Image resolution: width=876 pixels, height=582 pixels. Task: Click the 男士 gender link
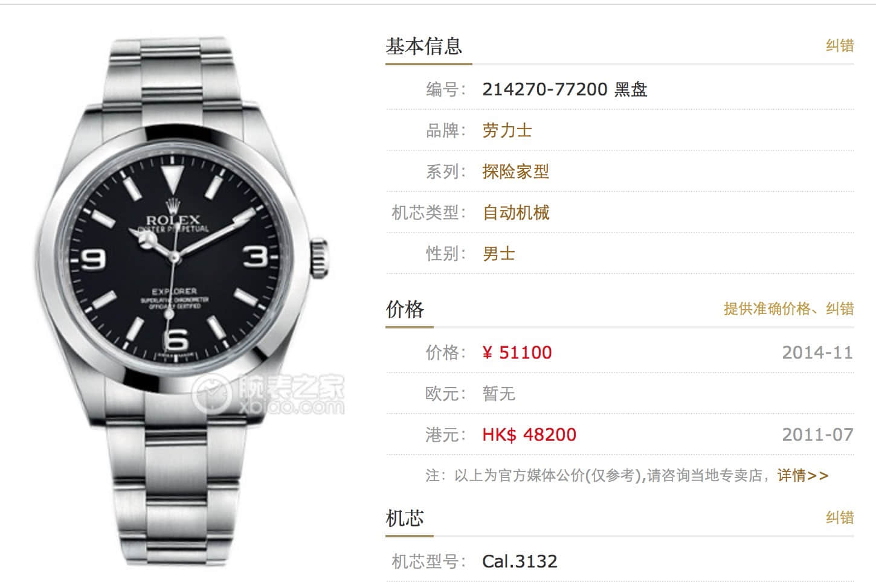[x=498, y=254]
